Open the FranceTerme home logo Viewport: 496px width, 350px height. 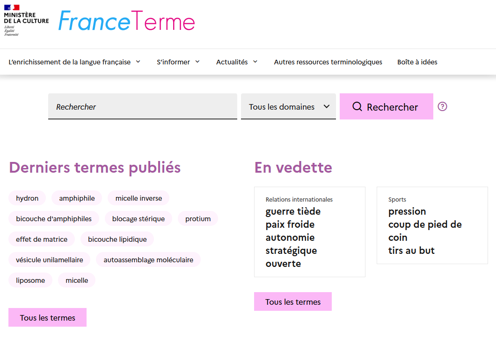point(126,21)
